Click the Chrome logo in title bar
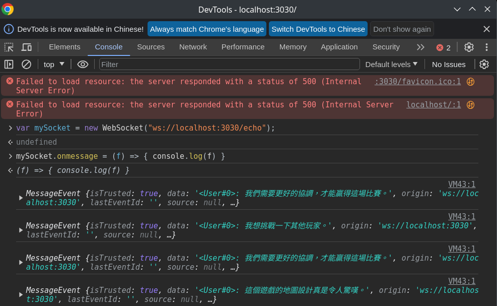Viewport: 497px width, 306px height. [8, 9]
